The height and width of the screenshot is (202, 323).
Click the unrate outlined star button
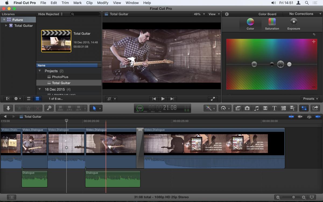click(29, 108)
